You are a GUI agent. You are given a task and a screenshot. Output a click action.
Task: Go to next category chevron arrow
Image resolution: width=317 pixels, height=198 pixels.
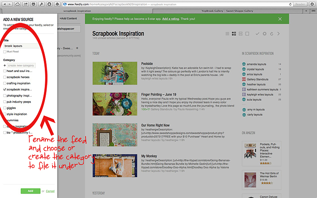(279, 34)
